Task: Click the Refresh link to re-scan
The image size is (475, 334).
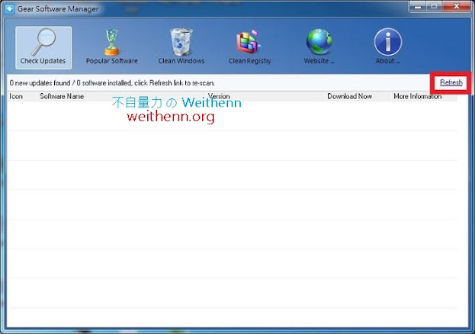Action: (x=451, y=82)
